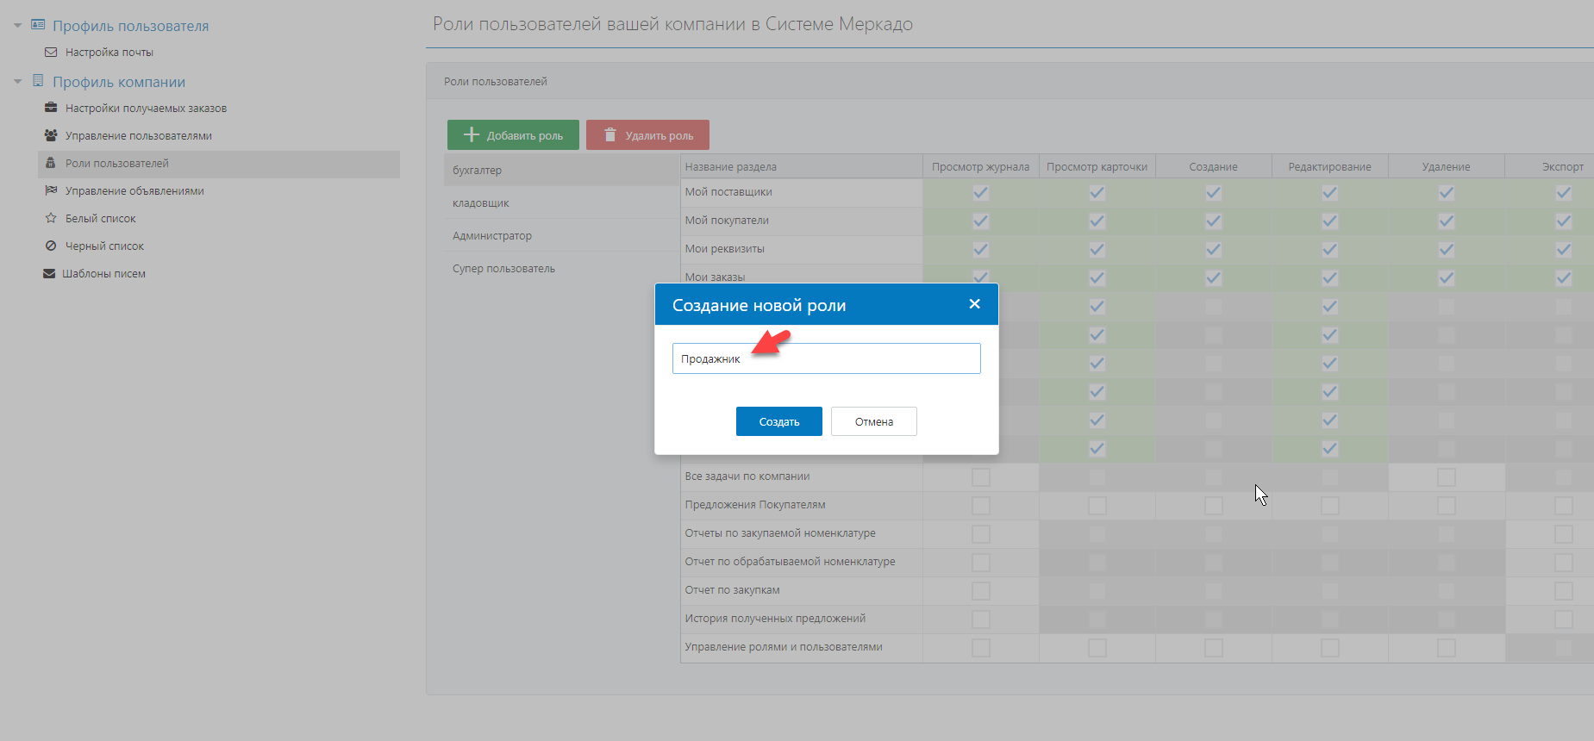
Task: Select the Супер пользователь role
Action: tap(503, 269)
